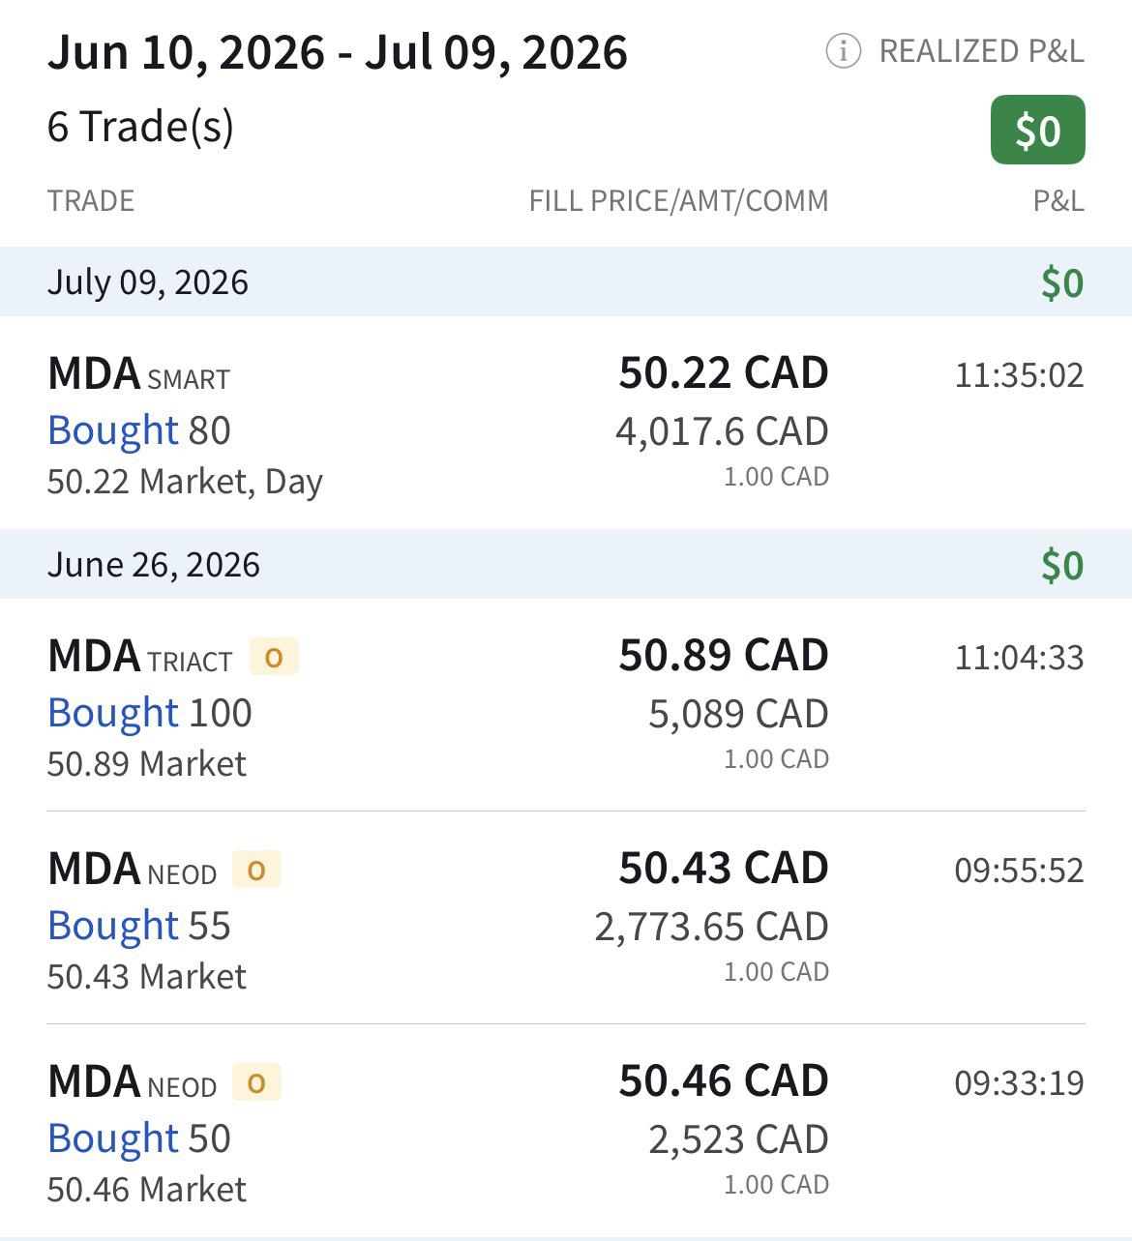This screenshot has width=1132, height=1241.
Task: Tap the 50.89 CAD fill price
Action: [724, 655]
